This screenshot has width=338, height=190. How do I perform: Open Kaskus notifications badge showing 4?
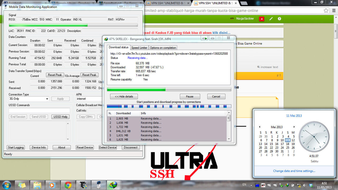click(262, 19)
